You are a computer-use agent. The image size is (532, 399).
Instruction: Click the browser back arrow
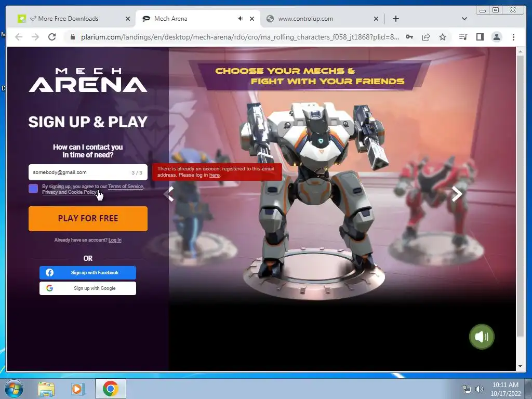tap(19, 37)
